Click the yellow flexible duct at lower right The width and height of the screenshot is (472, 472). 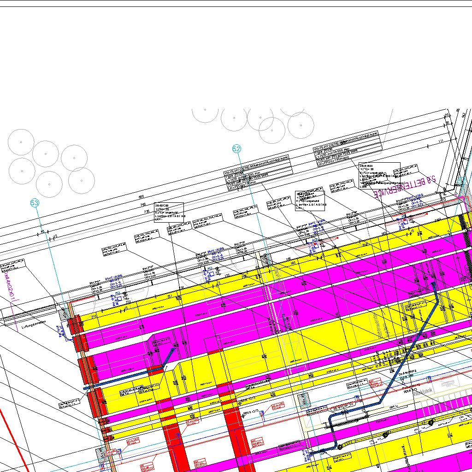406,428
